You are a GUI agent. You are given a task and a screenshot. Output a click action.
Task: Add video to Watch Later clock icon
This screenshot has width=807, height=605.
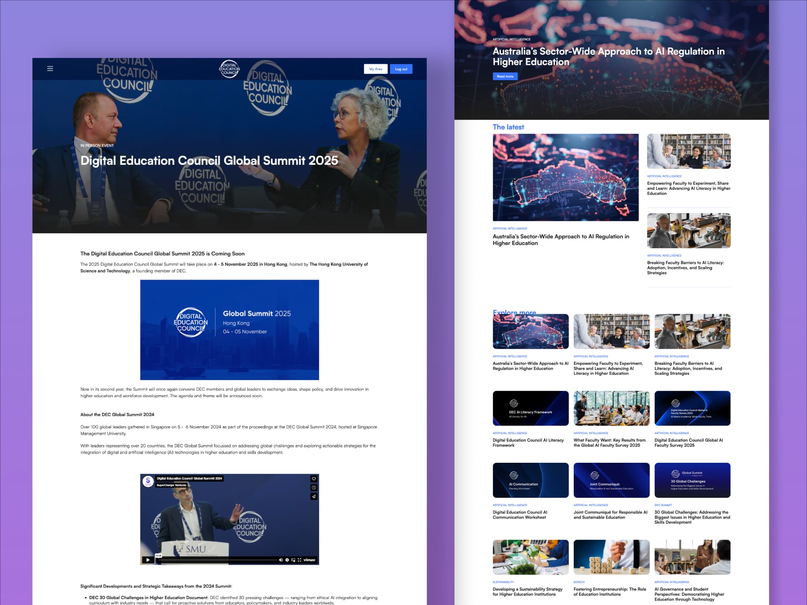click(314, 487)
